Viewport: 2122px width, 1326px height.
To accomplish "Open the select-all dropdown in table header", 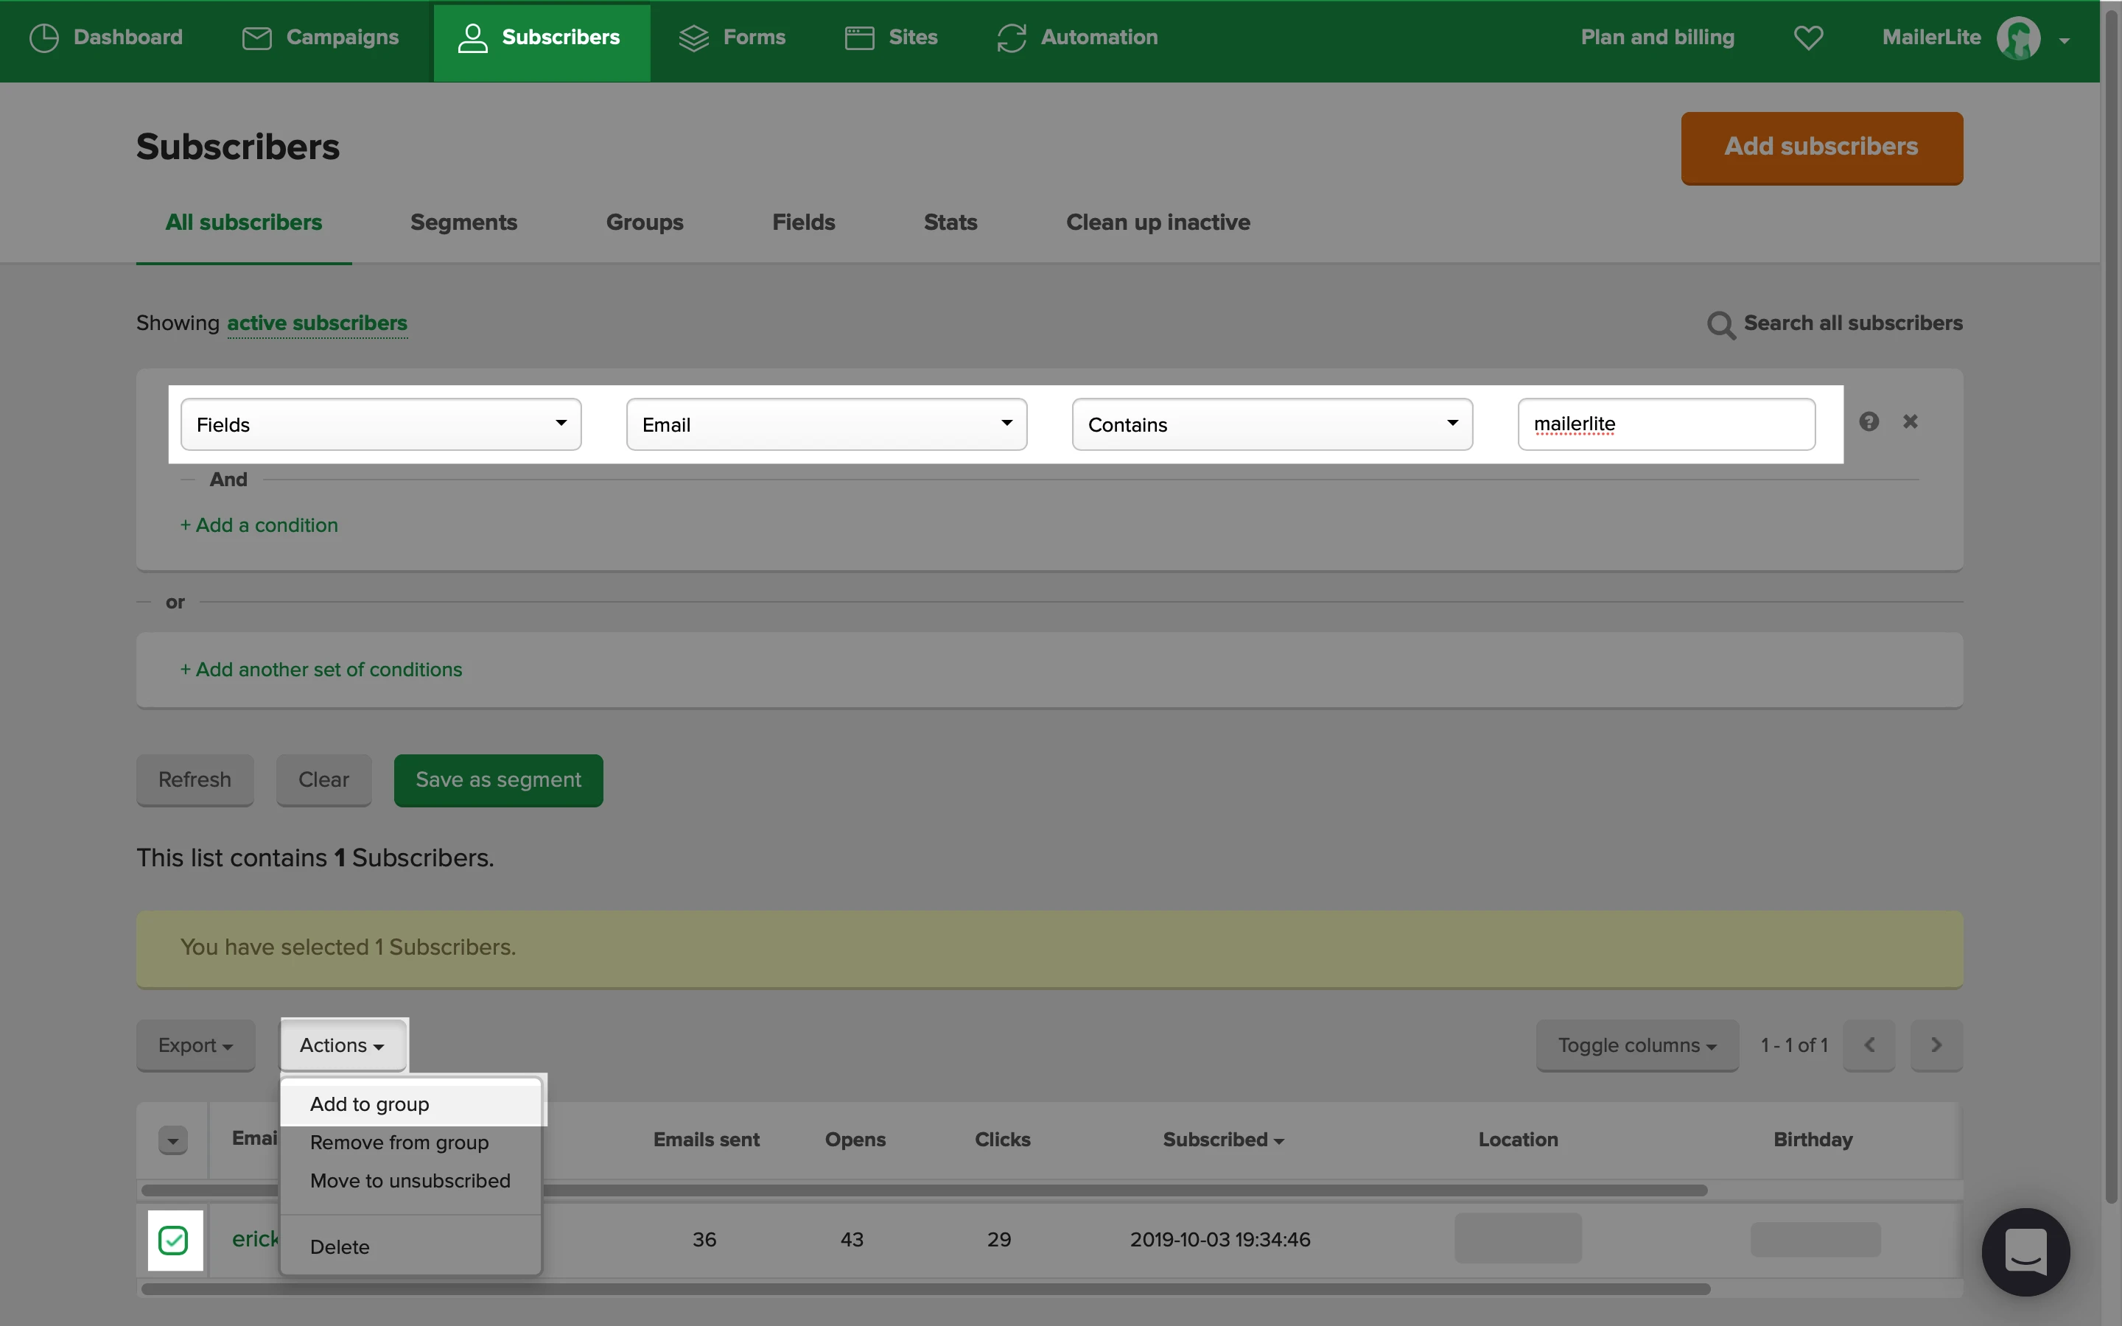I will [172, 1140].
